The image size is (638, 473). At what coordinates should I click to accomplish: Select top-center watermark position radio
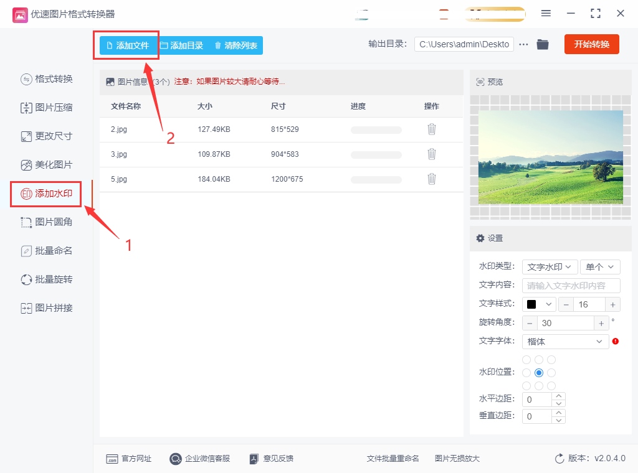[539, 360]
